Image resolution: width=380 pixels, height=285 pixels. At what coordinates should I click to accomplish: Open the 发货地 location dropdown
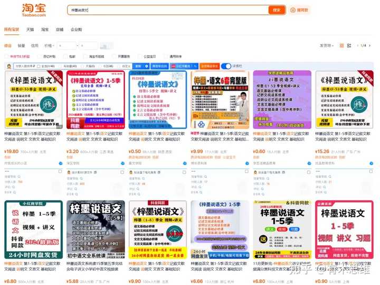point(327,45)
